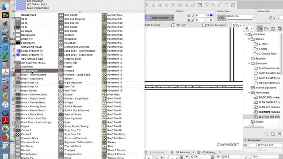This screenshot has height=159, width=283.
Task: Click the red delete X in navigator
Action: tap(279, 133)
